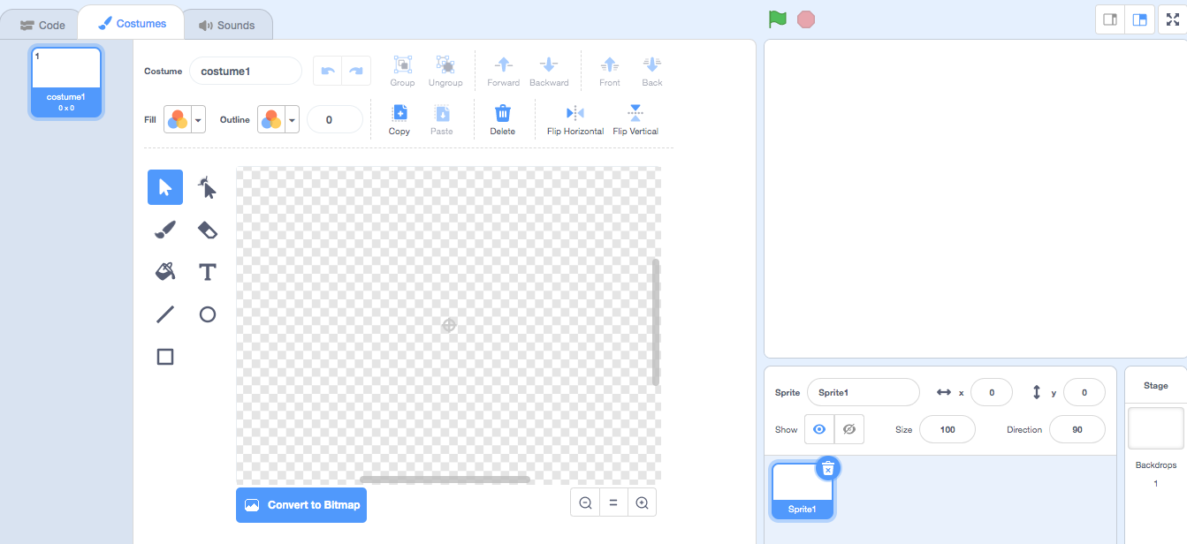
Task: Select the Rectangle shape tool
Action: (165, 356)
